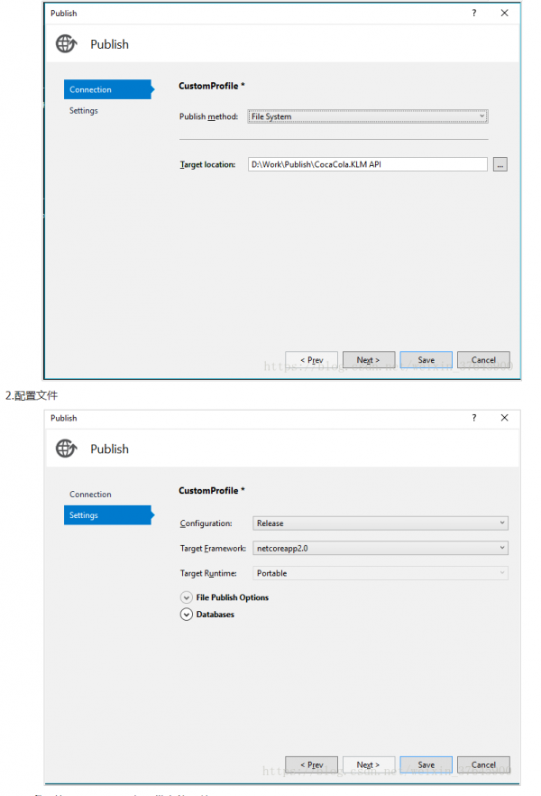
Task: Click the help question mark in the Connection dialog
Action: click(474, 14)
